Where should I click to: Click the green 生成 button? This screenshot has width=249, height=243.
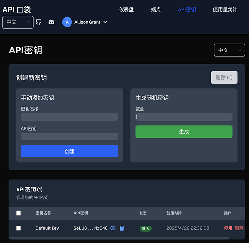[x=184, y=132]
